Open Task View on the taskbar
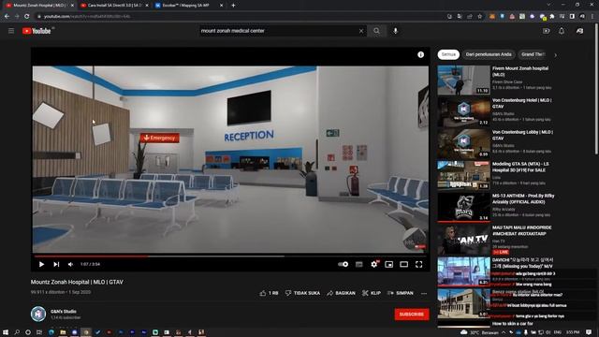 coord(39,332)
